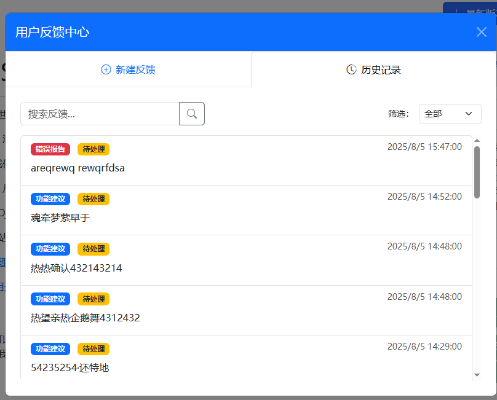Open the feedback entry areqrewq rewqrfdsa
This screenshot has width=497, height=400.
[246, 160]
